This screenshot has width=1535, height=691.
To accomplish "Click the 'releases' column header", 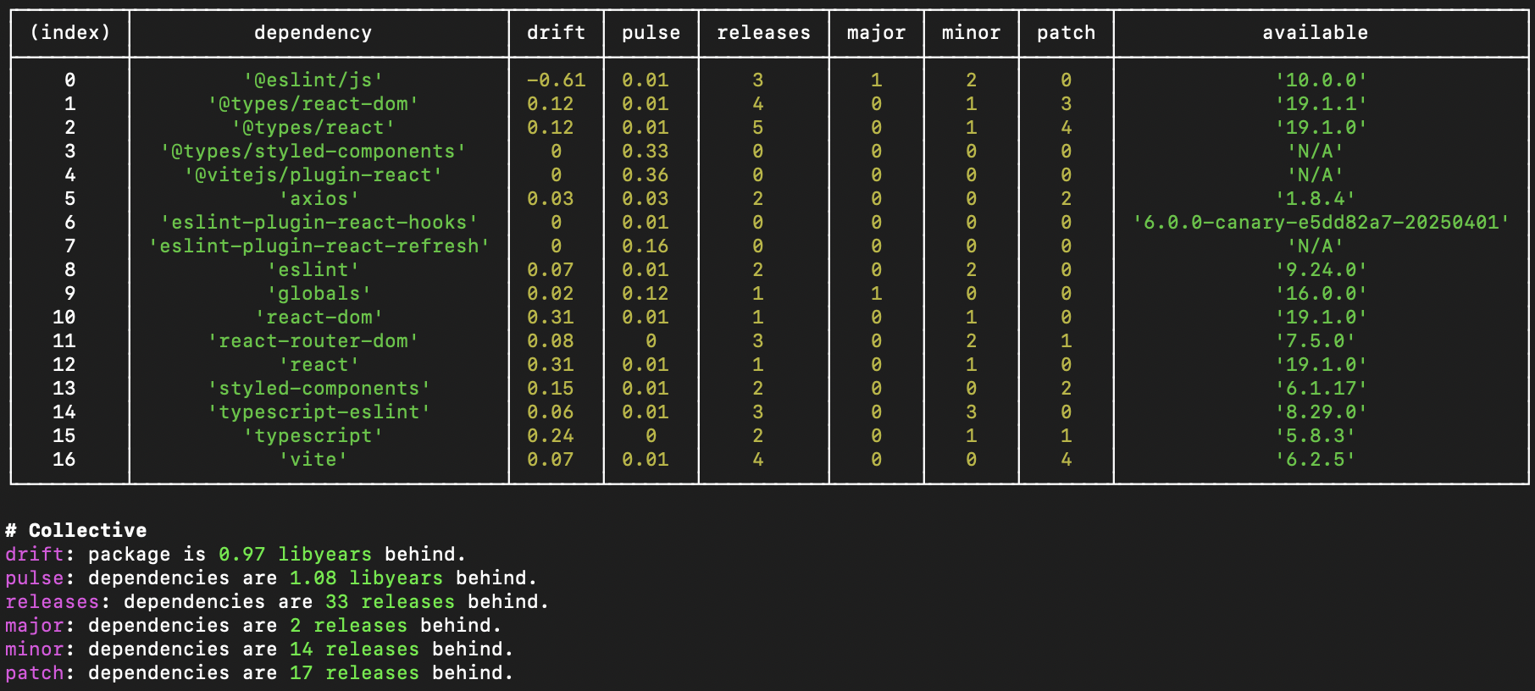I will 763,33.
